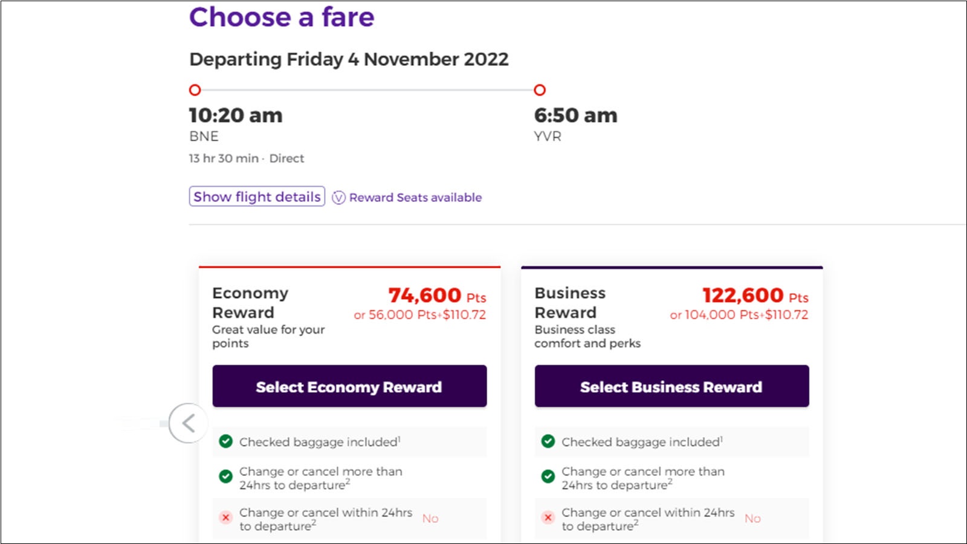Click the BNE departure point circle marker
The image size is (967, 544).
[195, 90]
